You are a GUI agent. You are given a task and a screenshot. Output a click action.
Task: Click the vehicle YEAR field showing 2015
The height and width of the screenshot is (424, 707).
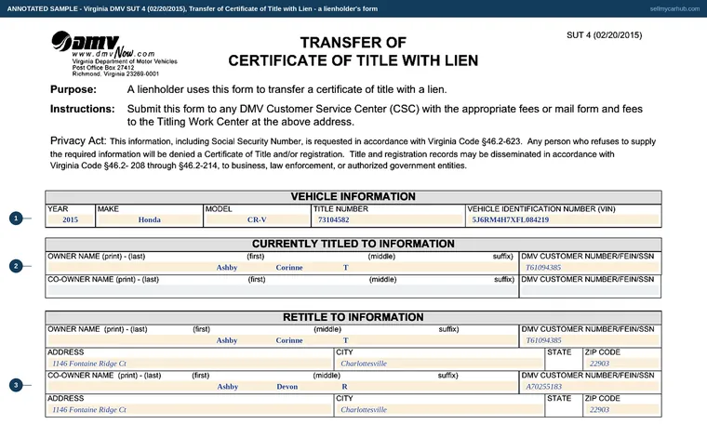point(71,219)
